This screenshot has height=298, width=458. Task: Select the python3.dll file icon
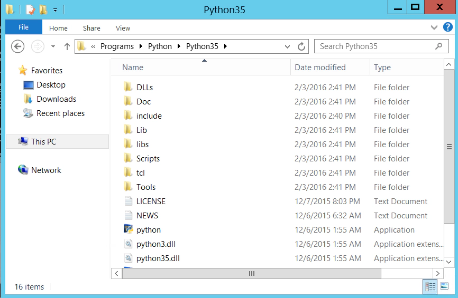click(128, 244)
